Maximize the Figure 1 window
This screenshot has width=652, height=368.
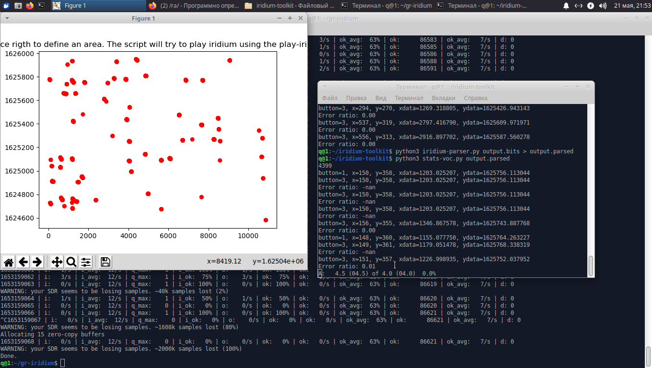290,18
